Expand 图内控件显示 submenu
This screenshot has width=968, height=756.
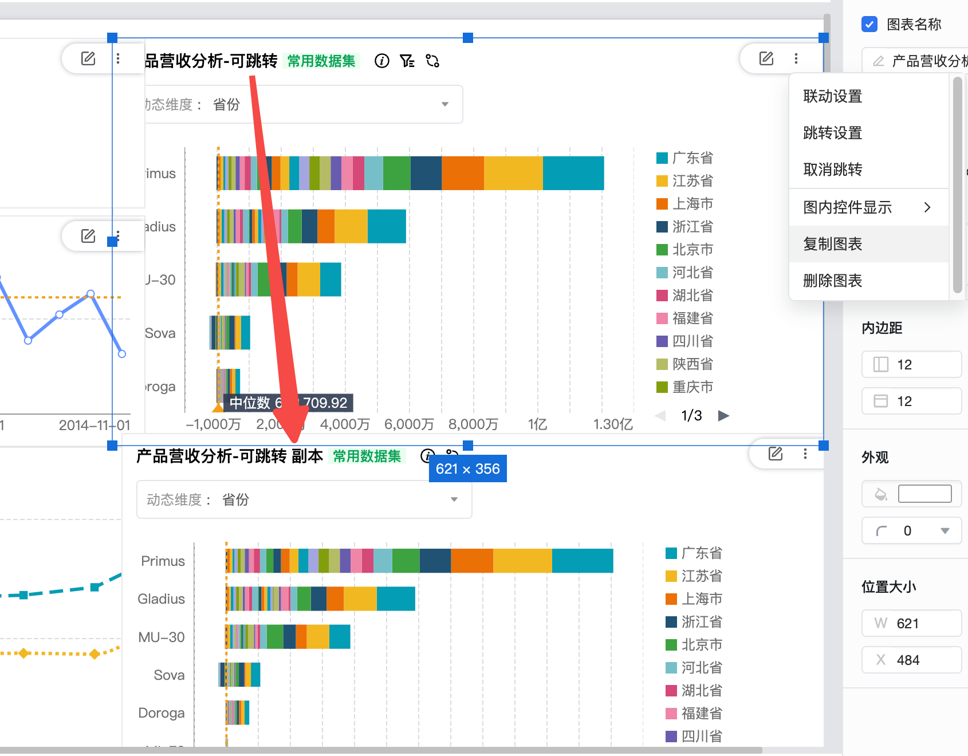click(x=869, y=207)
